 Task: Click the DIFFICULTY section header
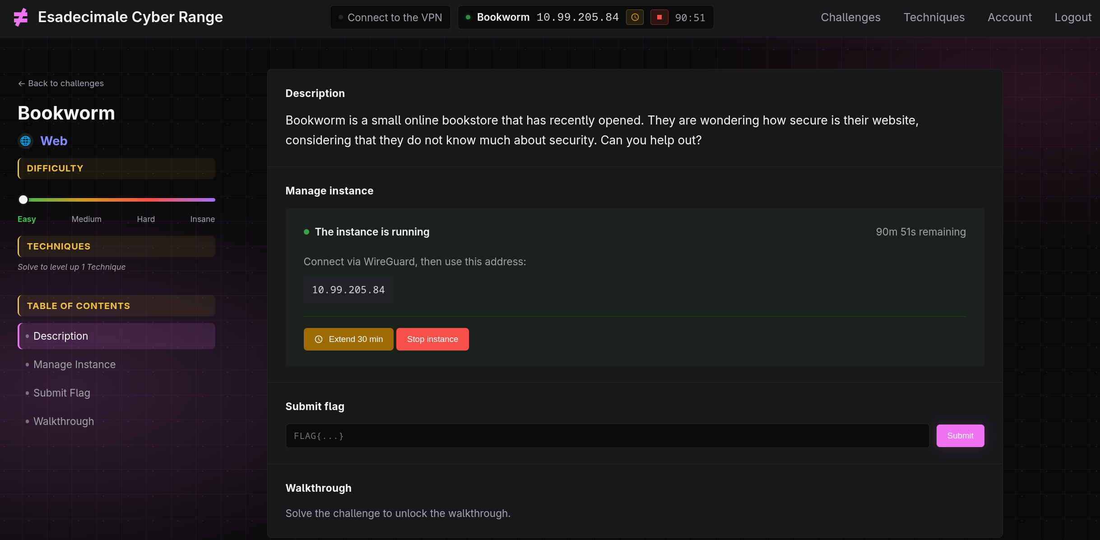pos(116,168)
